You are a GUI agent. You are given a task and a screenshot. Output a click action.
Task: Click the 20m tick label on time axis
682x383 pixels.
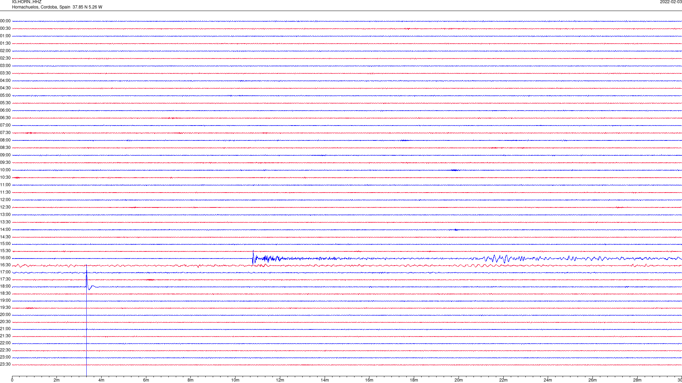pos(459,380)
